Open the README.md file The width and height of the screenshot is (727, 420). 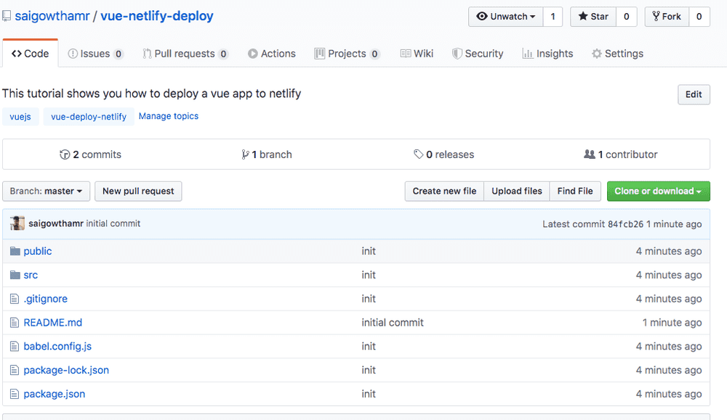pyautogui.click(x=53, y=322)
